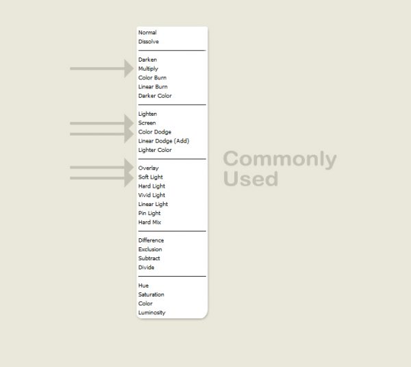Select the Lighten blend mode
Screen dimensions: 411x367
(x=147, y=114)
